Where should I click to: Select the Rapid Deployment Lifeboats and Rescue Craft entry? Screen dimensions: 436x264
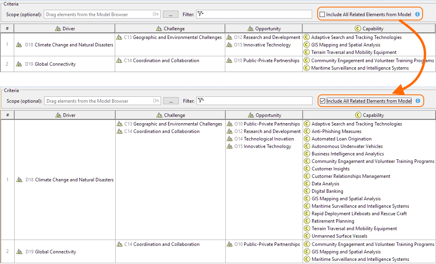359,214
